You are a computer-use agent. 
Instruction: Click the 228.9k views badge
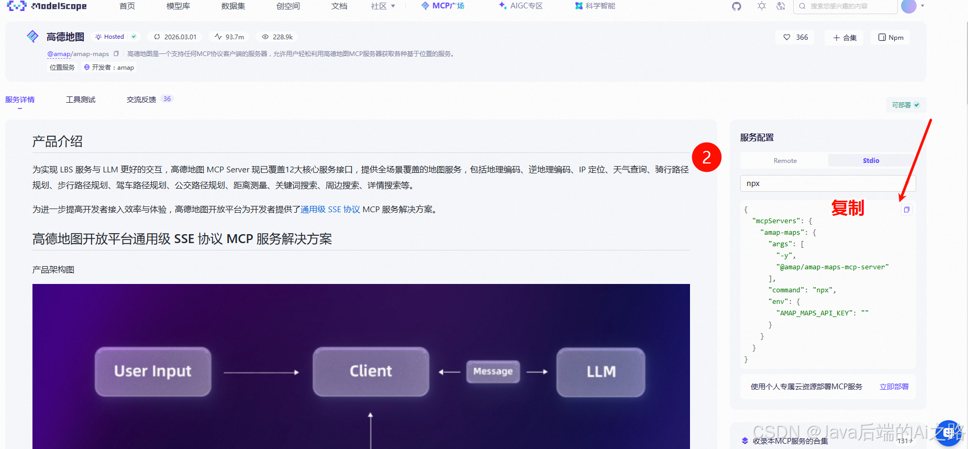coord(277,37)
